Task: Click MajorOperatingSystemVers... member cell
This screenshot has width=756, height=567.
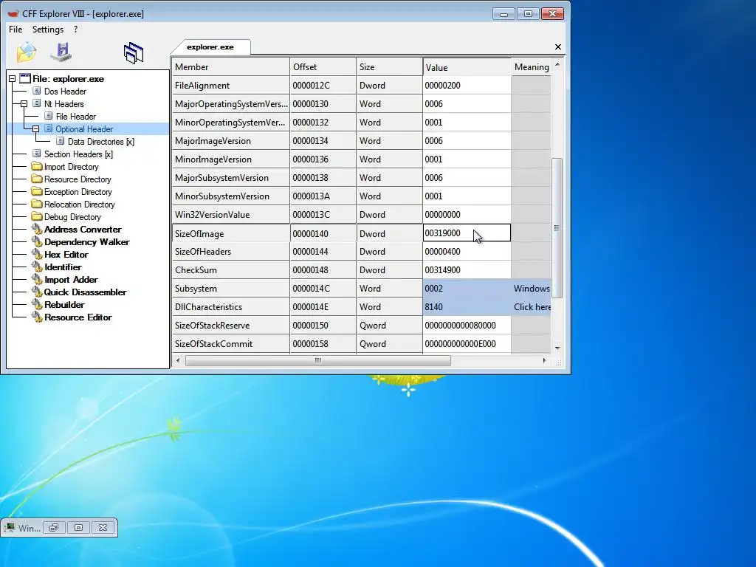Action: [230, 103]
